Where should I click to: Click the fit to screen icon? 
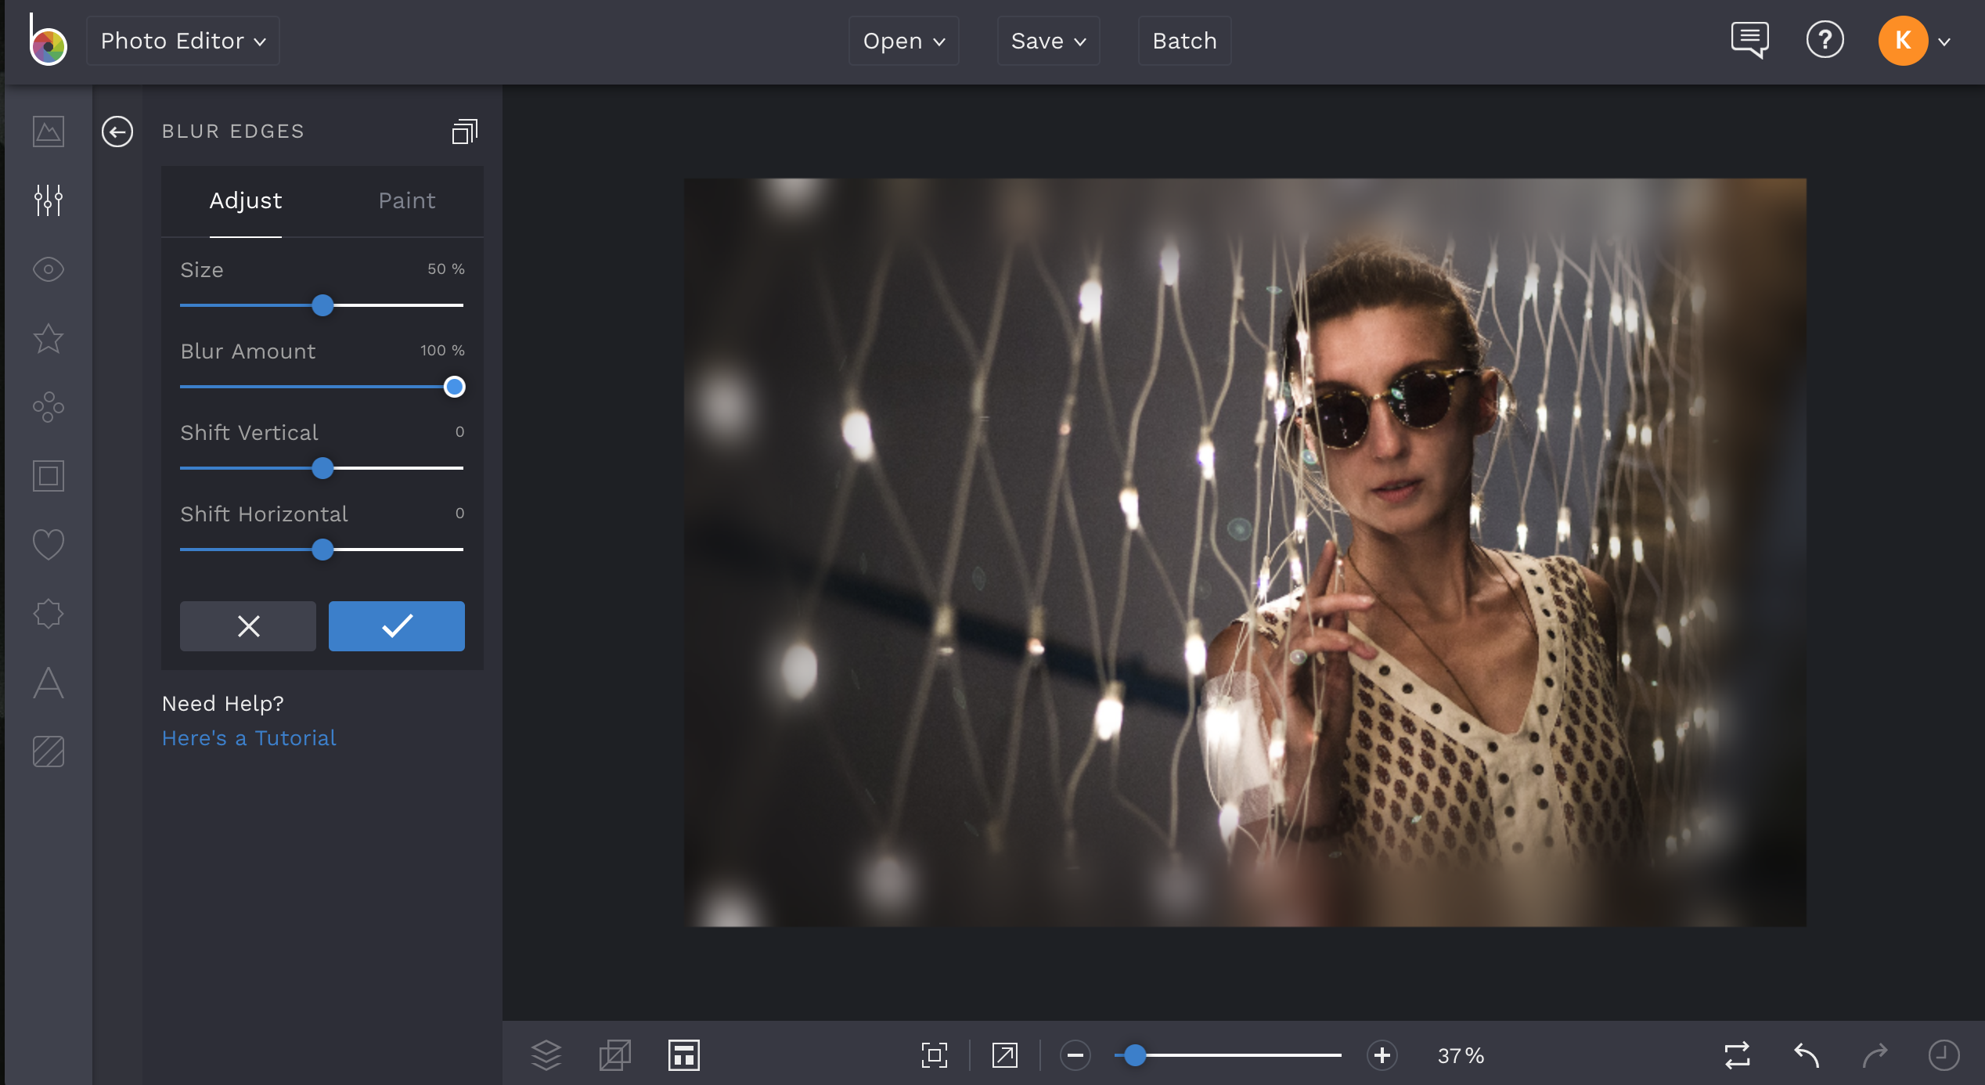935,1055
